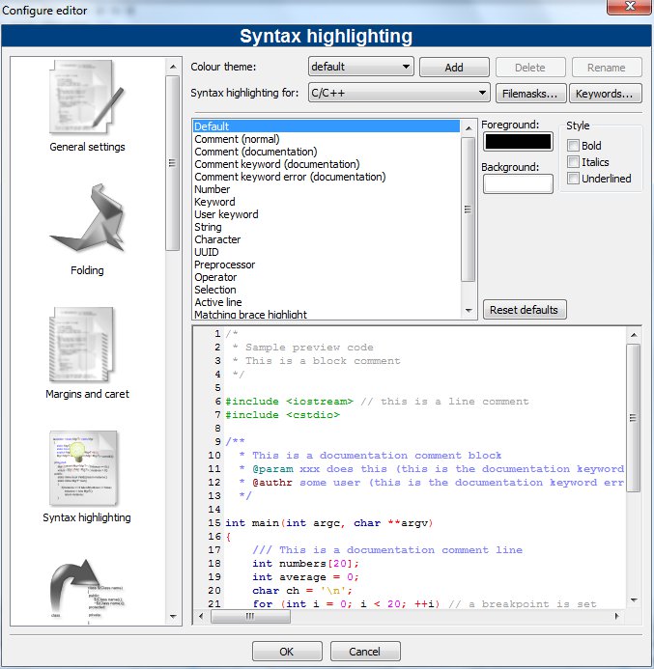This screenshot has width=654, height=669.
Task: Click the code preview vertical scrollbar thumb
Action: click(633, 418)
